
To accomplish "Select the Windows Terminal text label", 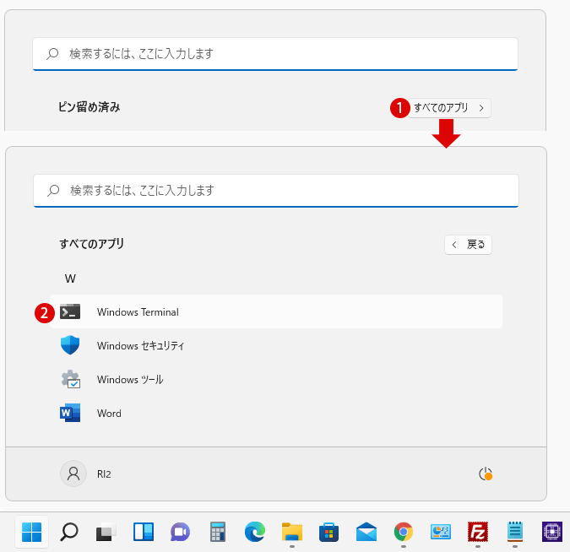I will coord(138,312).
